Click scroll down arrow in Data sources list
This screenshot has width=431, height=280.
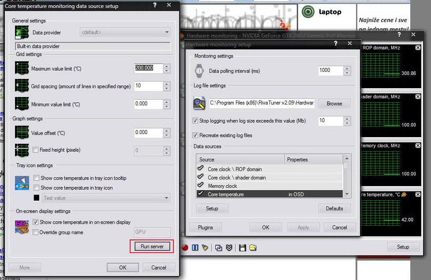point(347,194)
